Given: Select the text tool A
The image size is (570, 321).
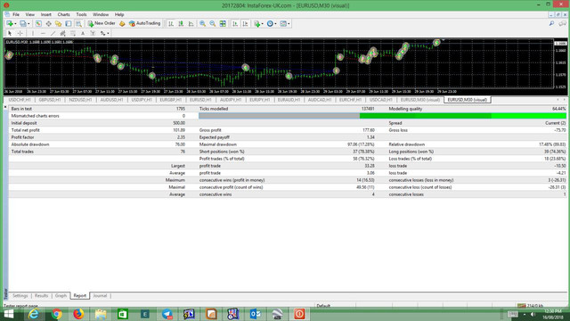Looking at the screenshot, I should coord(83,34).
